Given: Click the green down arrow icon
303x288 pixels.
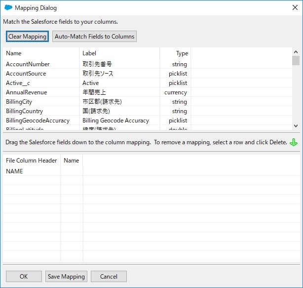Looking at the screenshot, I should point(294,142).
